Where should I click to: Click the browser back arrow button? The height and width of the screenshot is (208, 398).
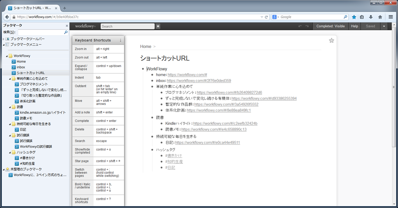tap(7, 17)
